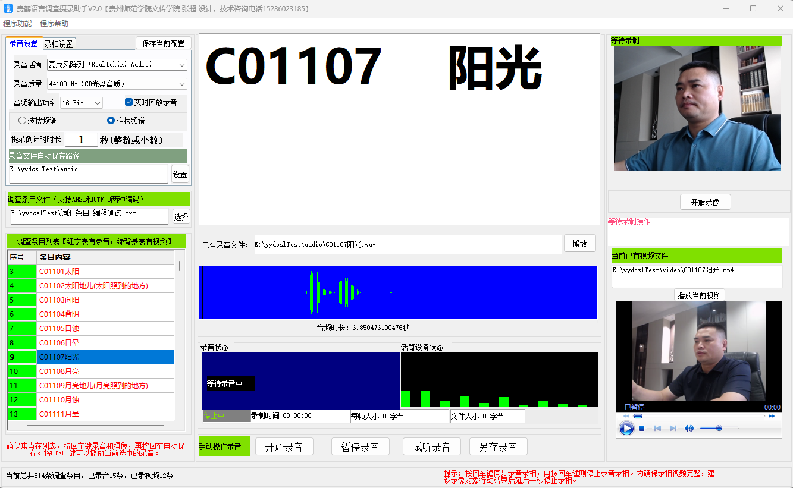
Task: Click the fast-forward double-arrow in media player
Action: tap(772, 416)
